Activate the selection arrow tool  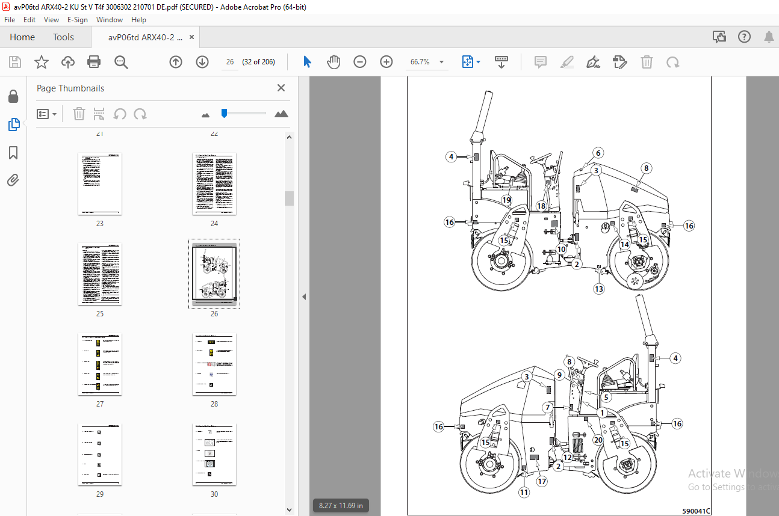coord(307,62)
